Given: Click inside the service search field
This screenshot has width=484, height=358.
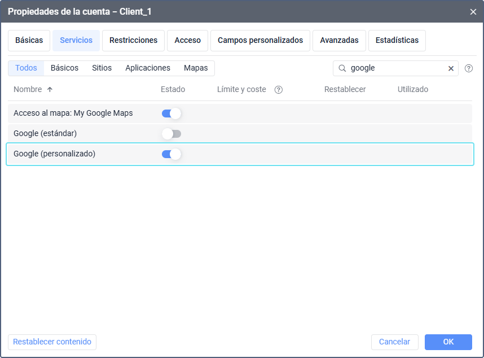Looking at the screenshot, I should click(395, 68).
